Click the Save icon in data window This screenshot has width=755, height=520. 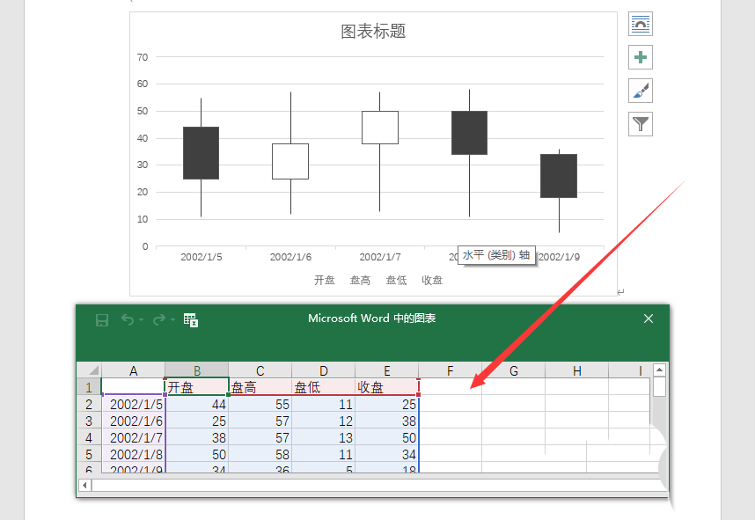pos(101,319)
